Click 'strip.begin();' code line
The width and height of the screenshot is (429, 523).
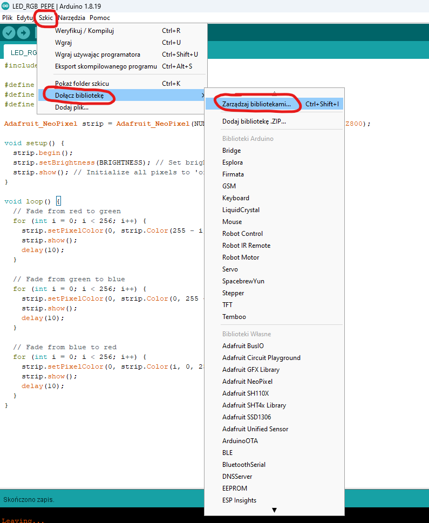43,153
